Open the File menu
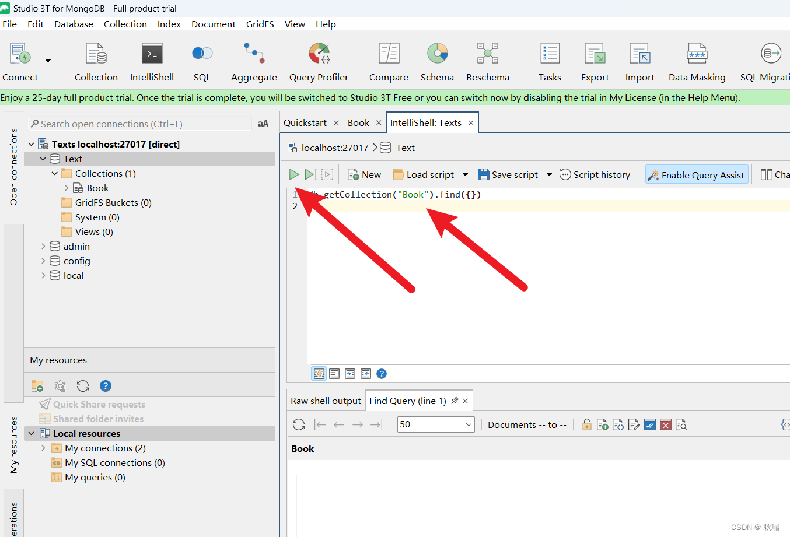Screen dimensions: 790x537 [9, 24]
